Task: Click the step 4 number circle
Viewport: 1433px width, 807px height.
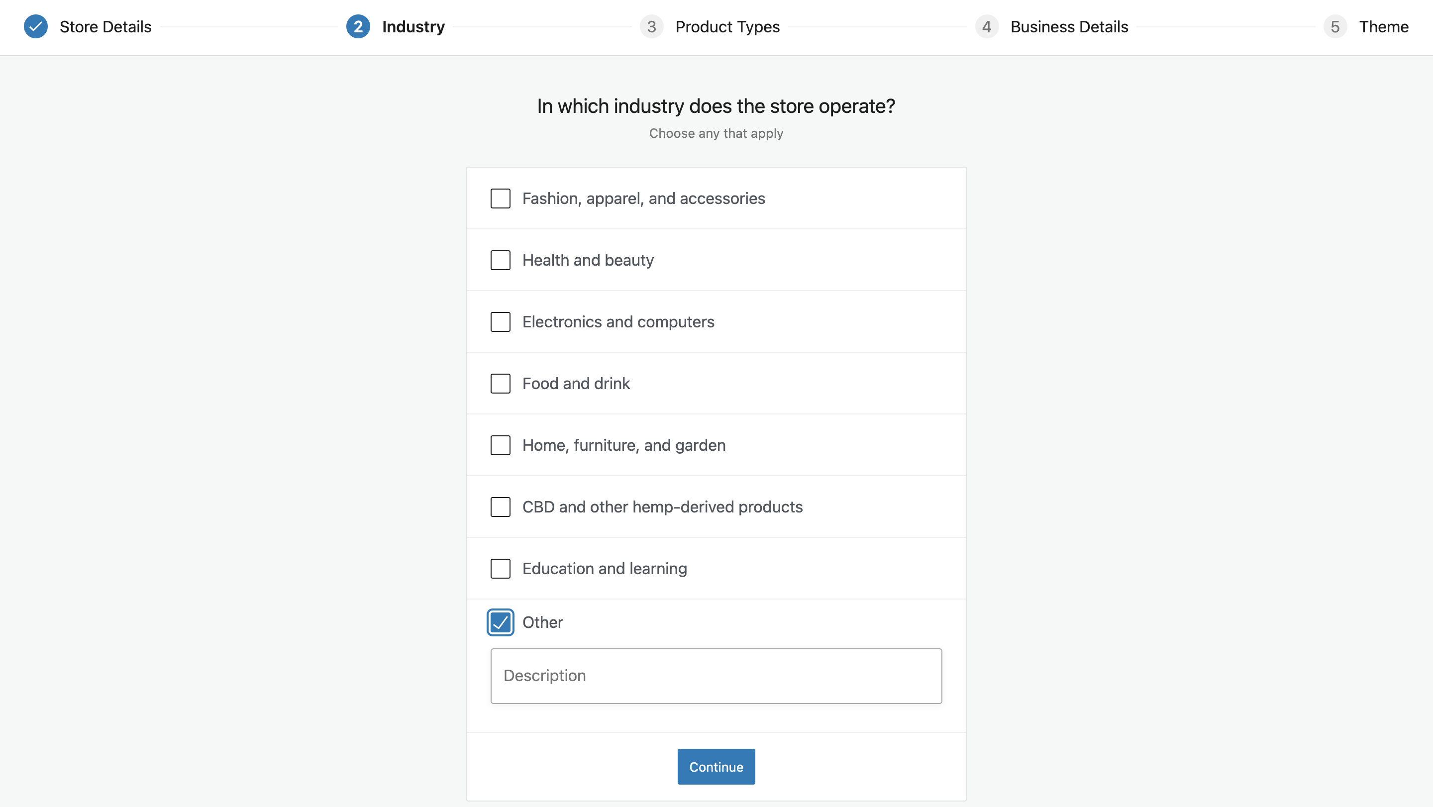Action: (x=986, y=27)
